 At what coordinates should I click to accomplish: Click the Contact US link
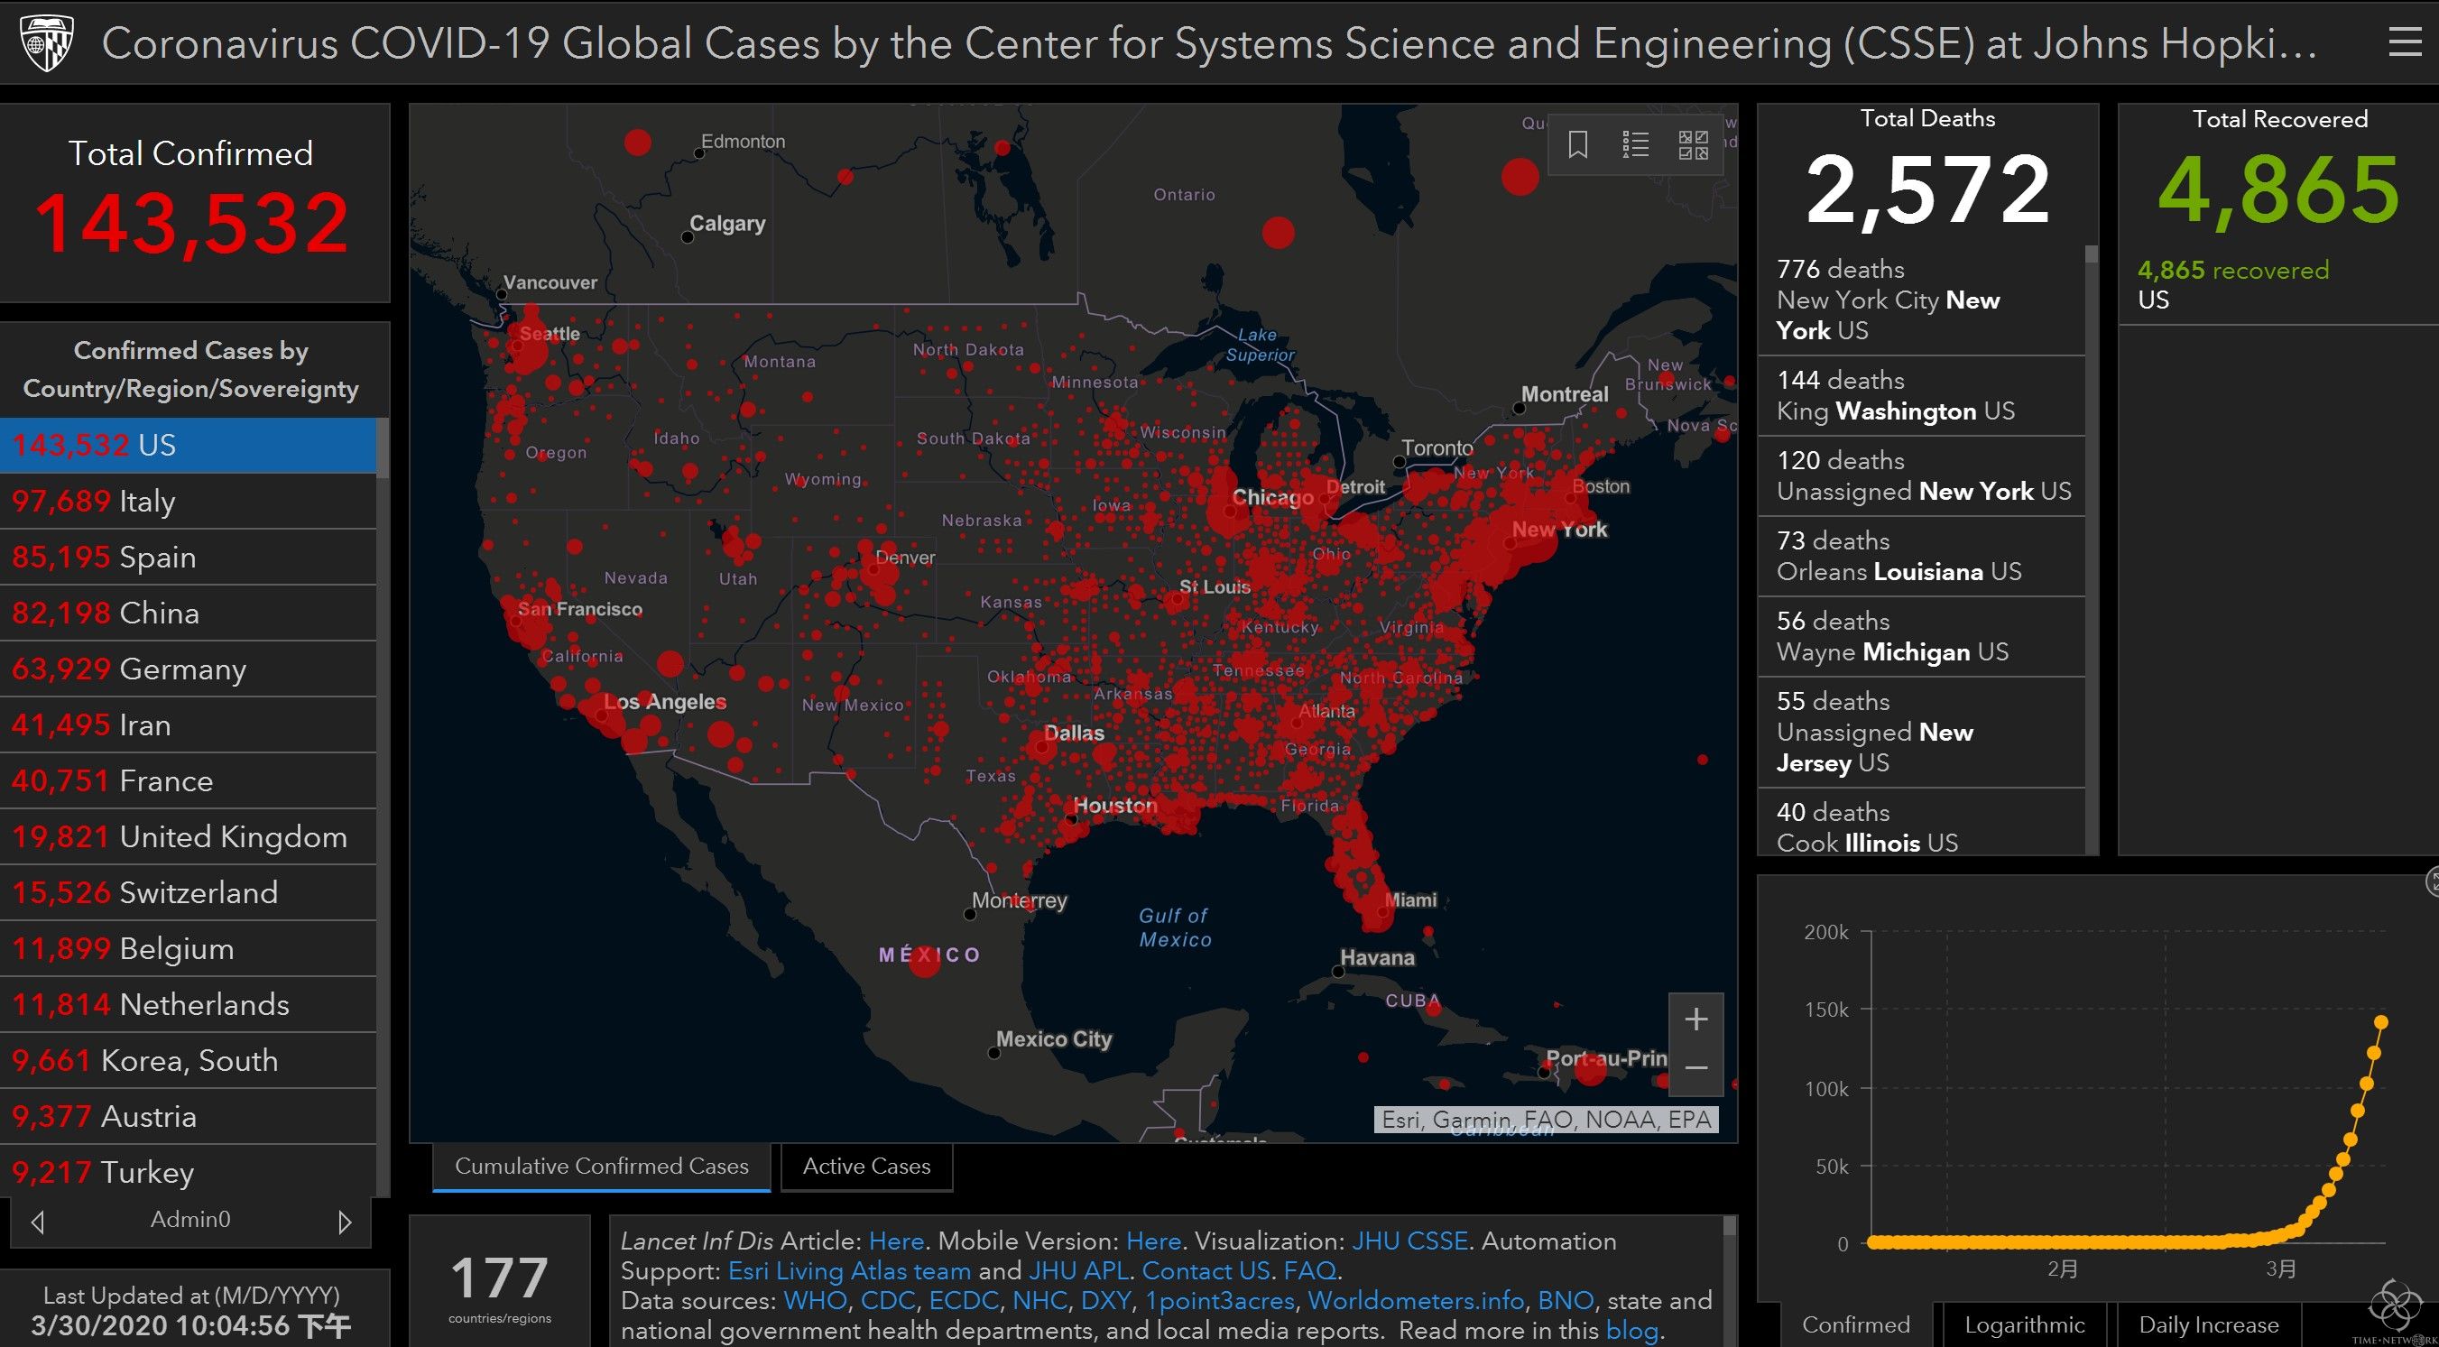pos(1206,1270)
